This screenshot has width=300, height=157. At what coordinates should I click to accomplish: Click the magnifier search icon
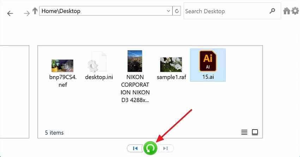[272, 11]
